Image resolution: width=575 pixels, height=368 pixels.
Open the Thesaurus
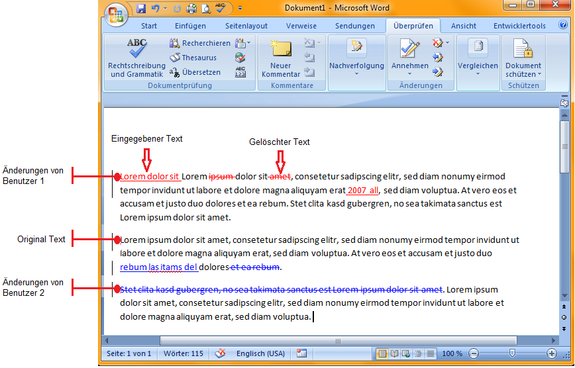click(x=193, y=58)
